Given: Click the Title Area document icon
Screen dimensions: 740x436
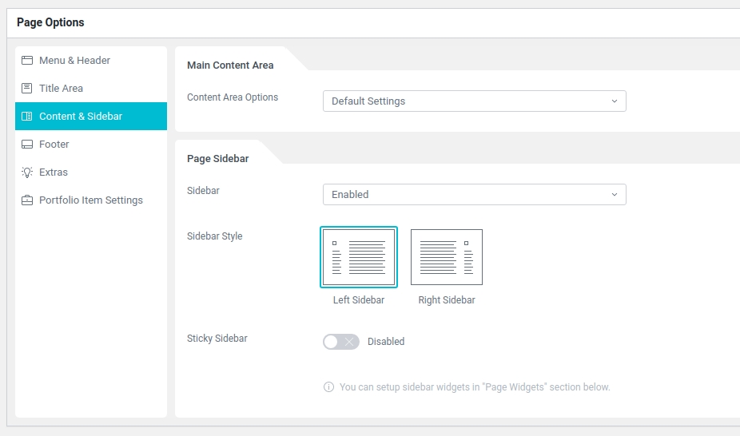Looking at the screenshot, I should coord(27,89).
